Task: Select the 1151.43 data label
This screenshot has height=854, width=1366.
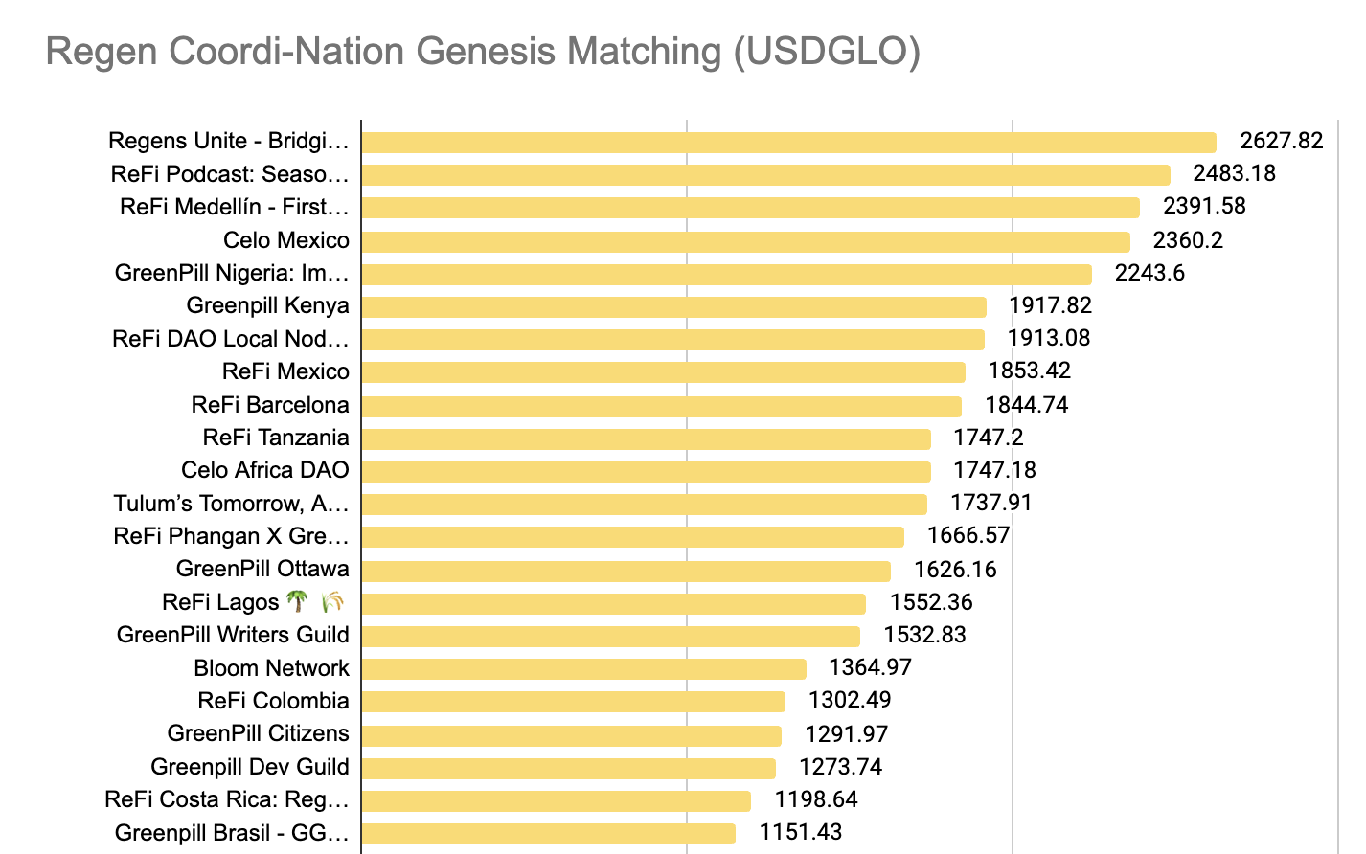Action: click(800, 832)
